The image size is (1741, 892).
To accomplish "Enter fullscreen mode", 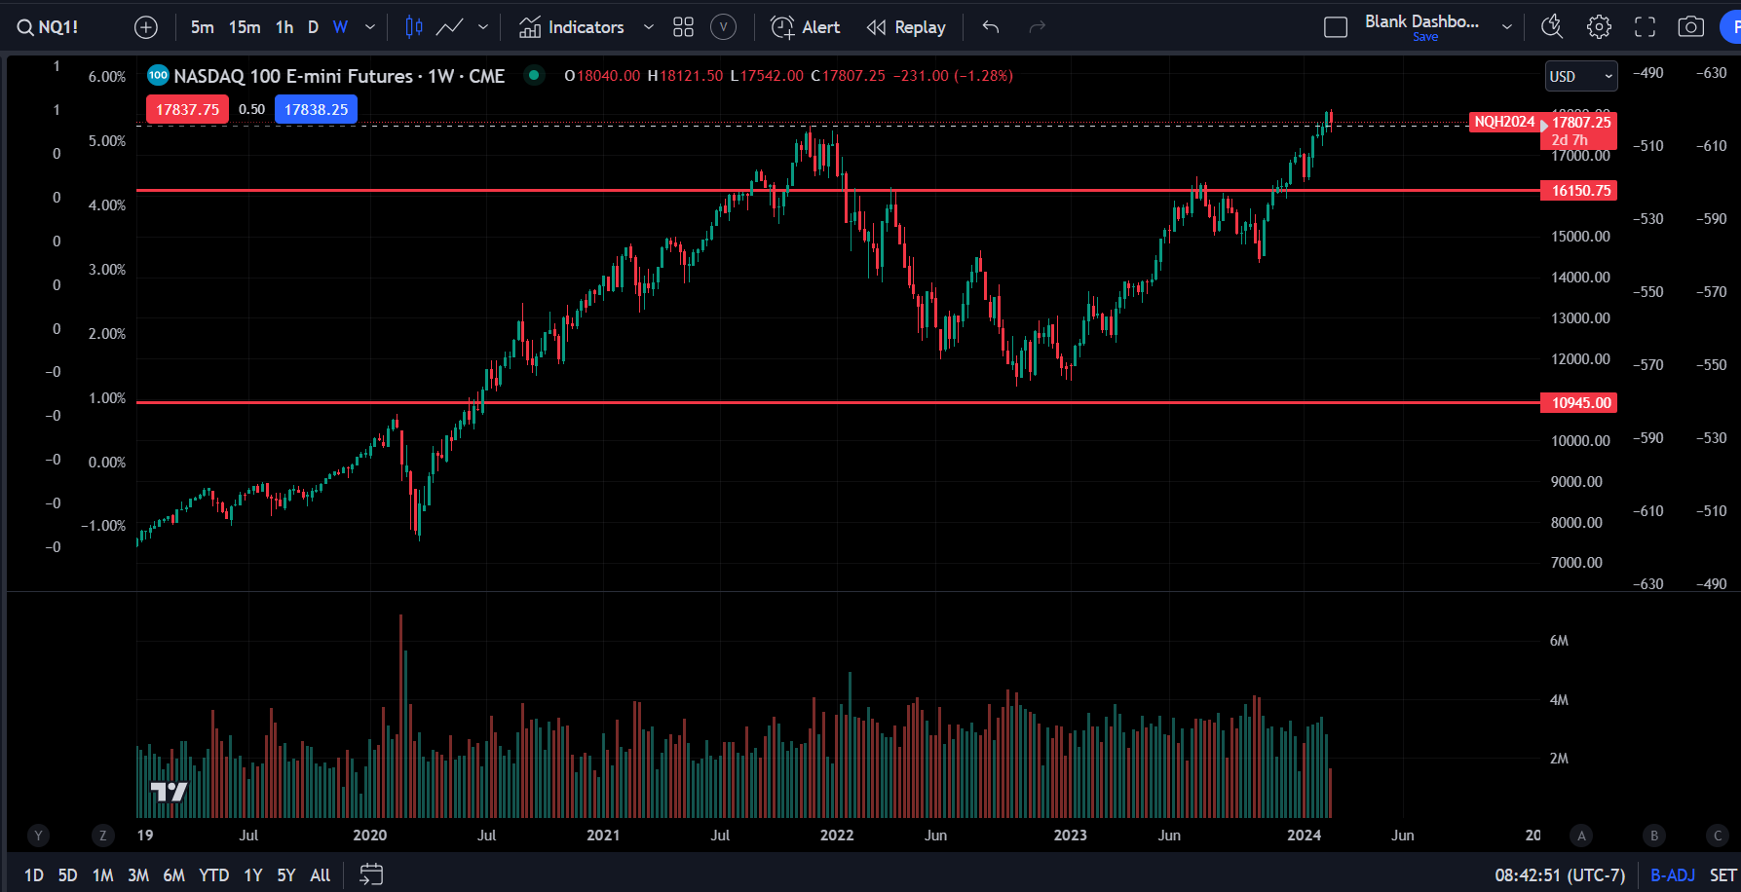I will coord(1646,27).
